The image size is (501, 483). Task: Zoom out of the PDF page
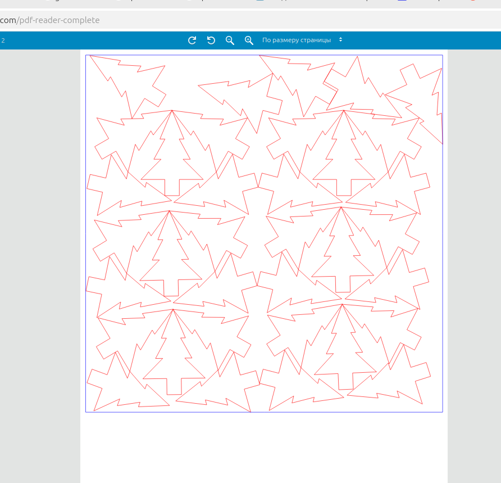pyautogui.click(x=230, y=40)
